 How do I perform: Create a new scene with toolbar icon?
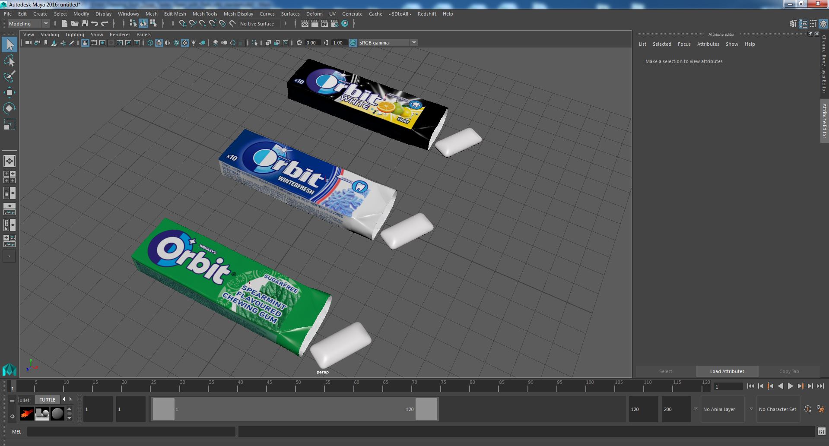click(x=65, y=23)
